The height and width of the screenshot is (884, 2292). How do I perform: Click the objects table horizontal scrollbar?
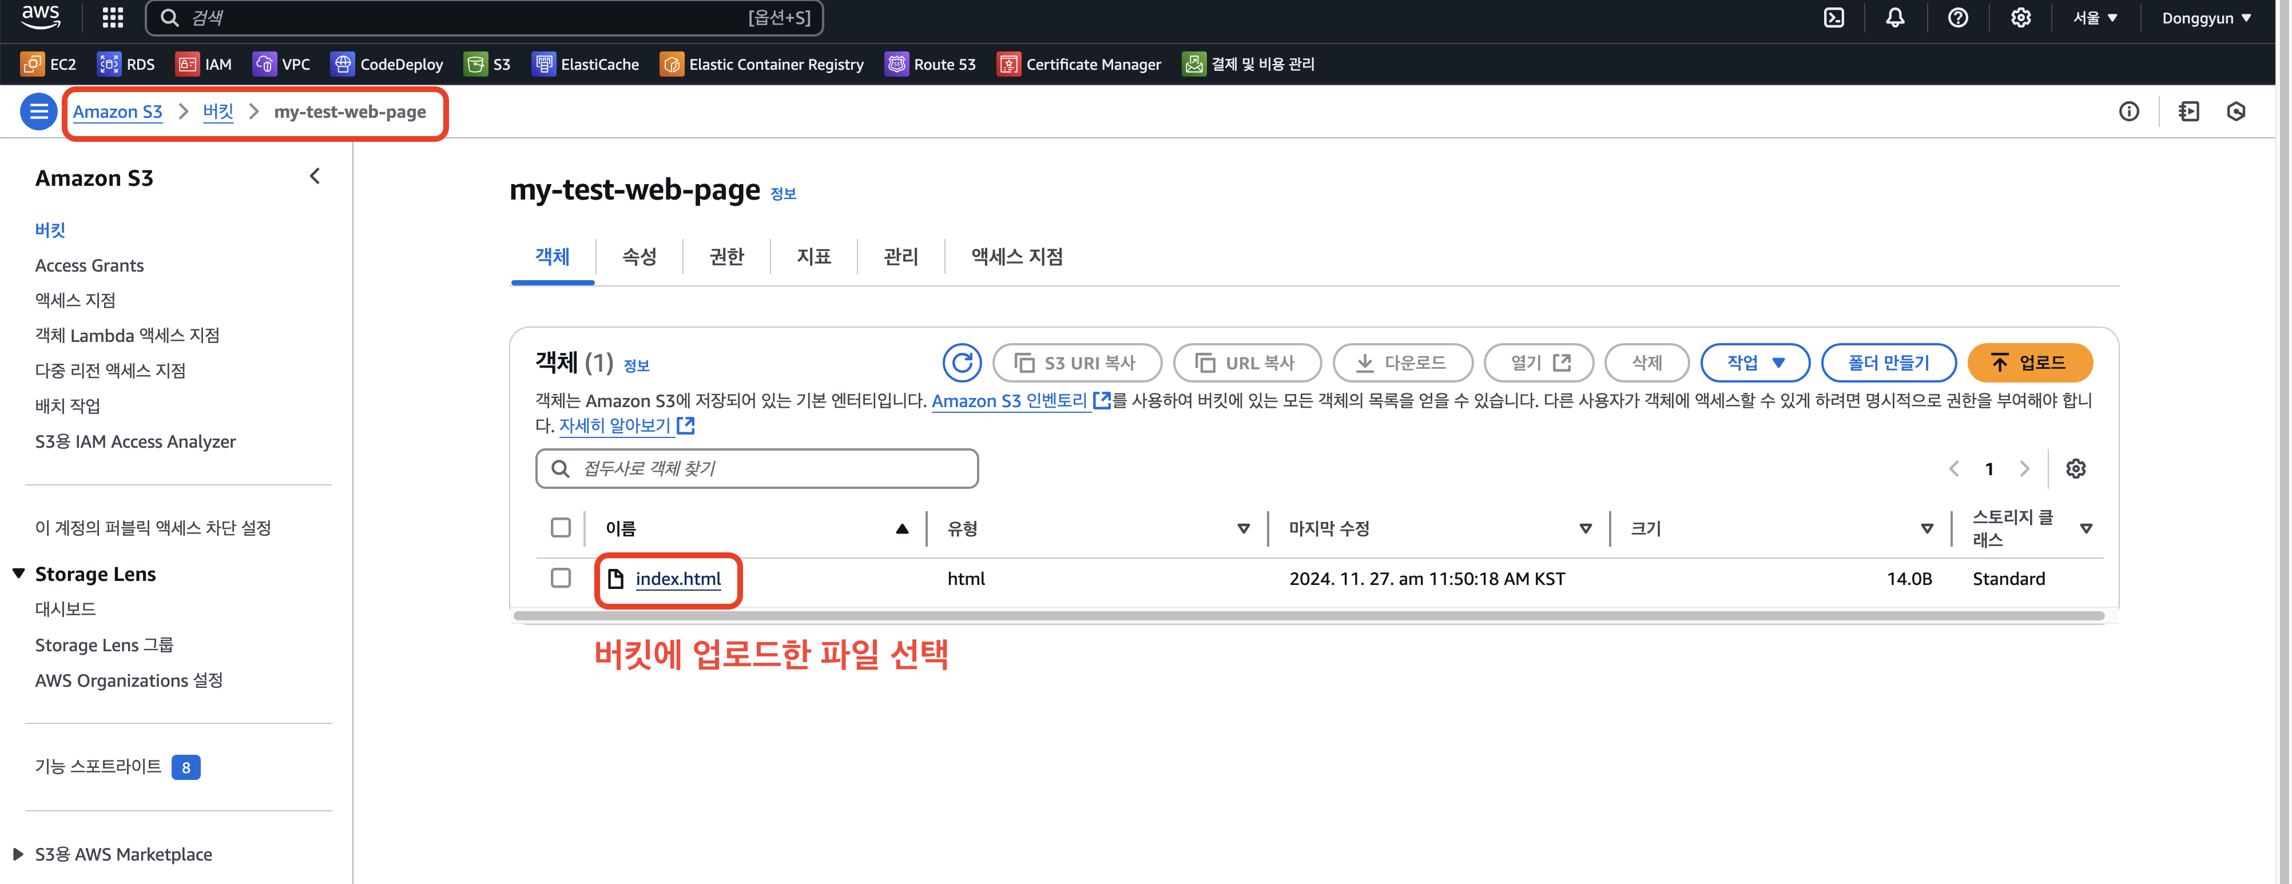click(x=1309, y=615)
